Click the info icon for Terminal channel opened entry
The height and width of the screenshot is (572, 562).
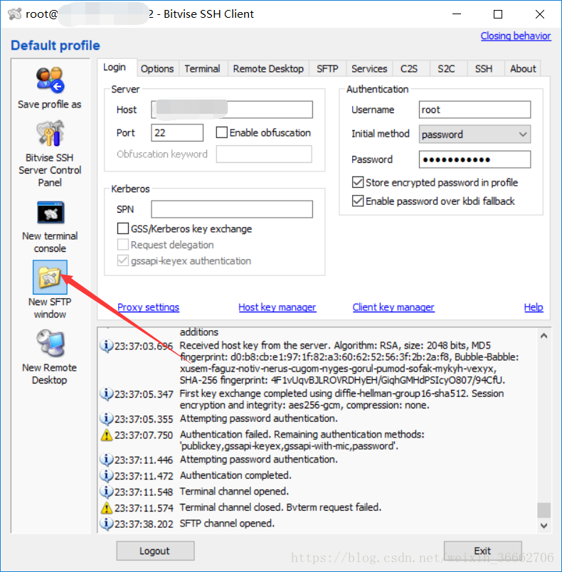[106, 492]
